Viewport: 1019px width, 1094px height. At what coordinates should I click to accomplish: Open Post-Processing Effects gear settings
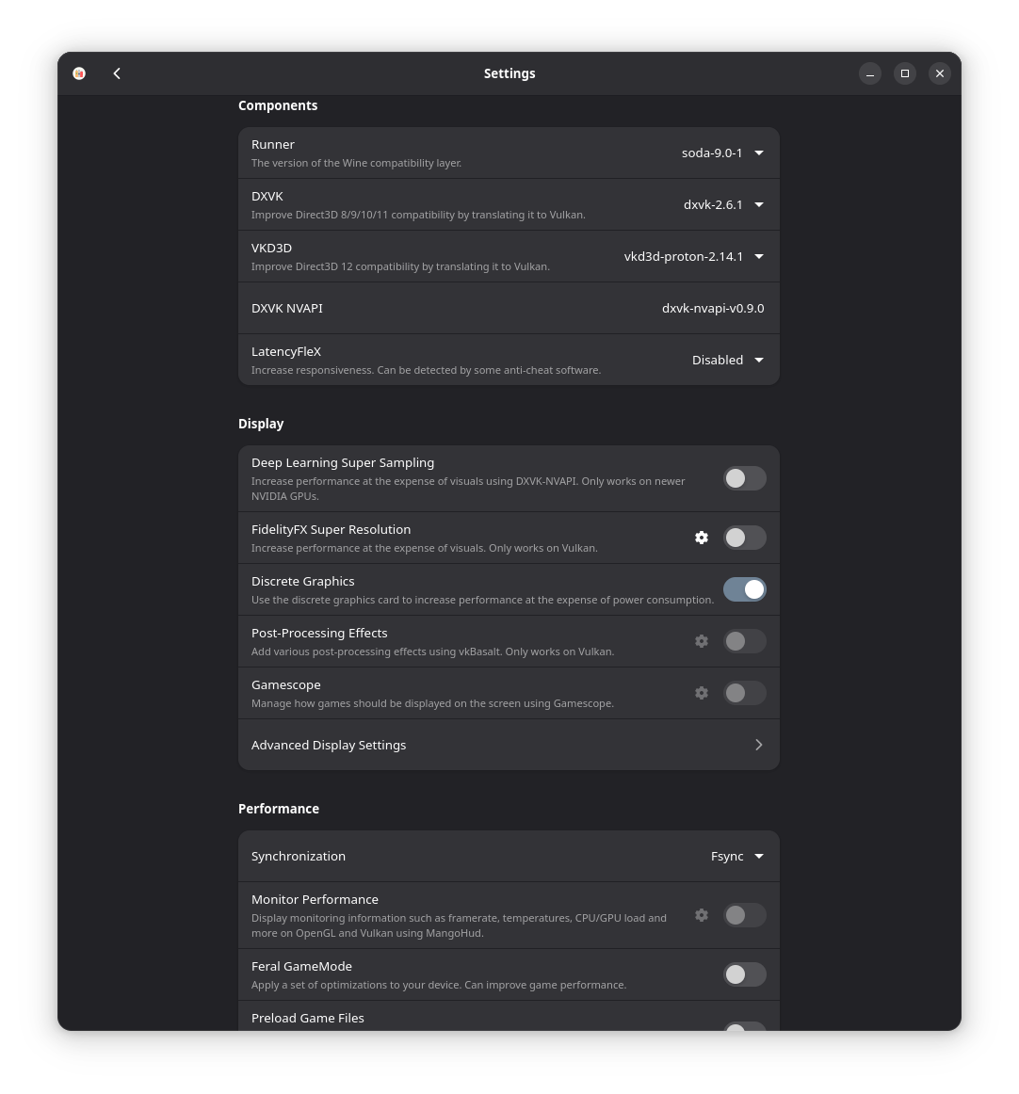click(x=702, y=641)
